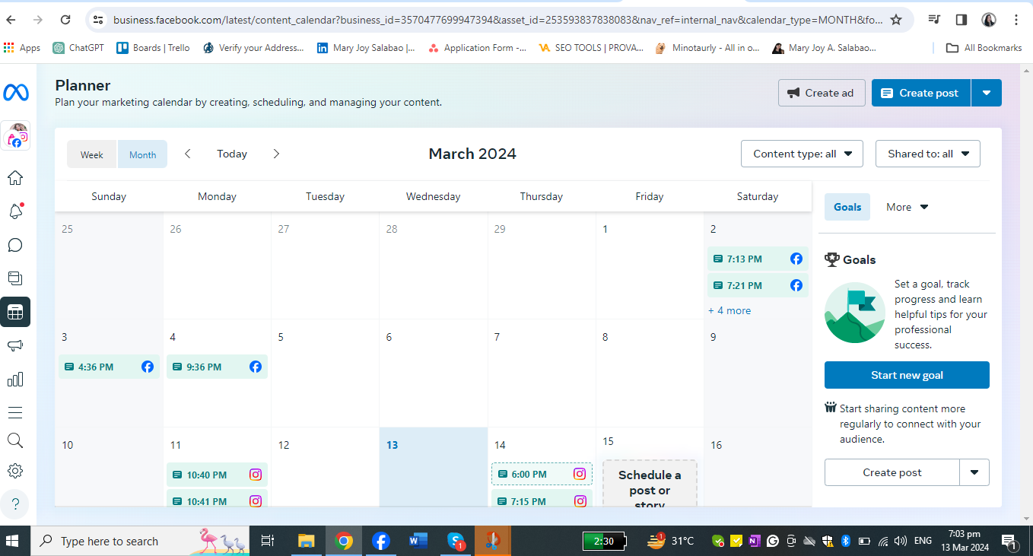The image size is (1033, 556).
Task: Expand the Shared to: all dropdown
Action: 927,154
